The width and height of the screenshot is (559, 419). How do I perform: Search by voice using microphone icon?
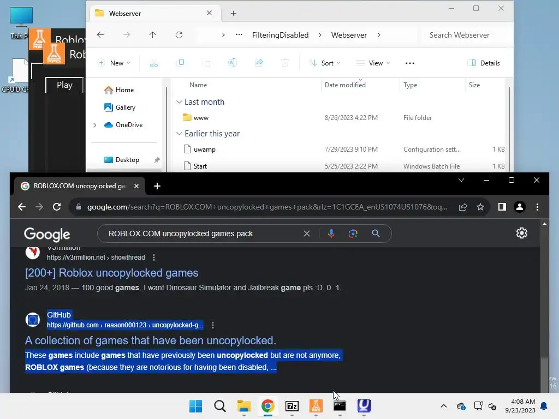coord(331,234)
